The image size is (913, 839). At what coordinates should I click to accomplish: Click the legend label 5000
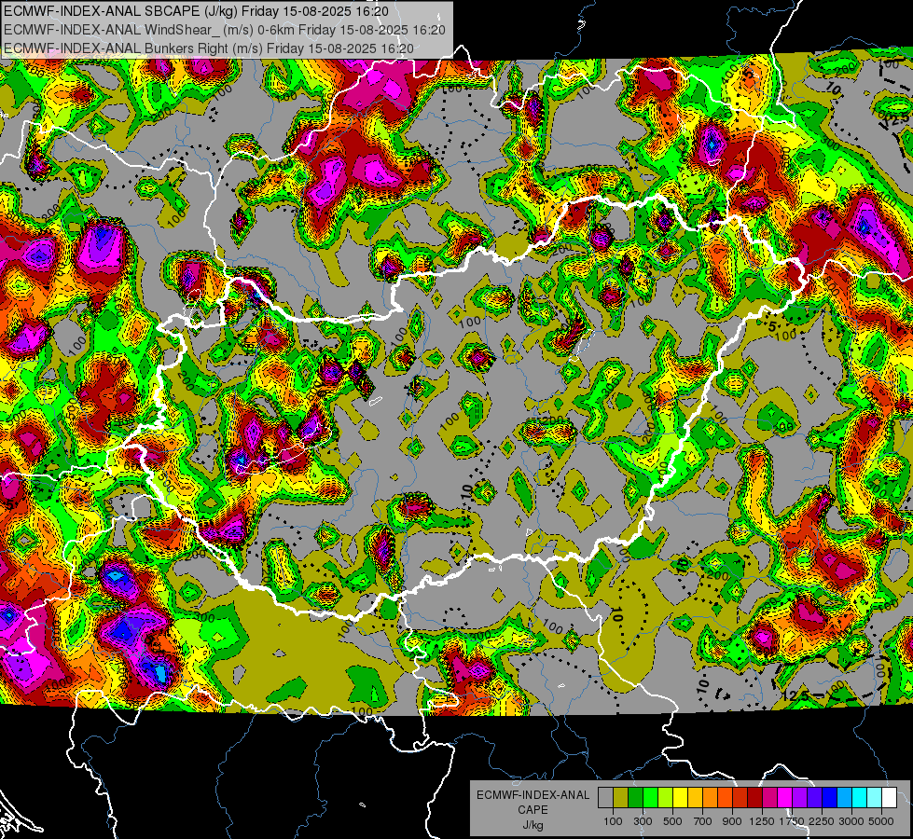coord(881,821)
